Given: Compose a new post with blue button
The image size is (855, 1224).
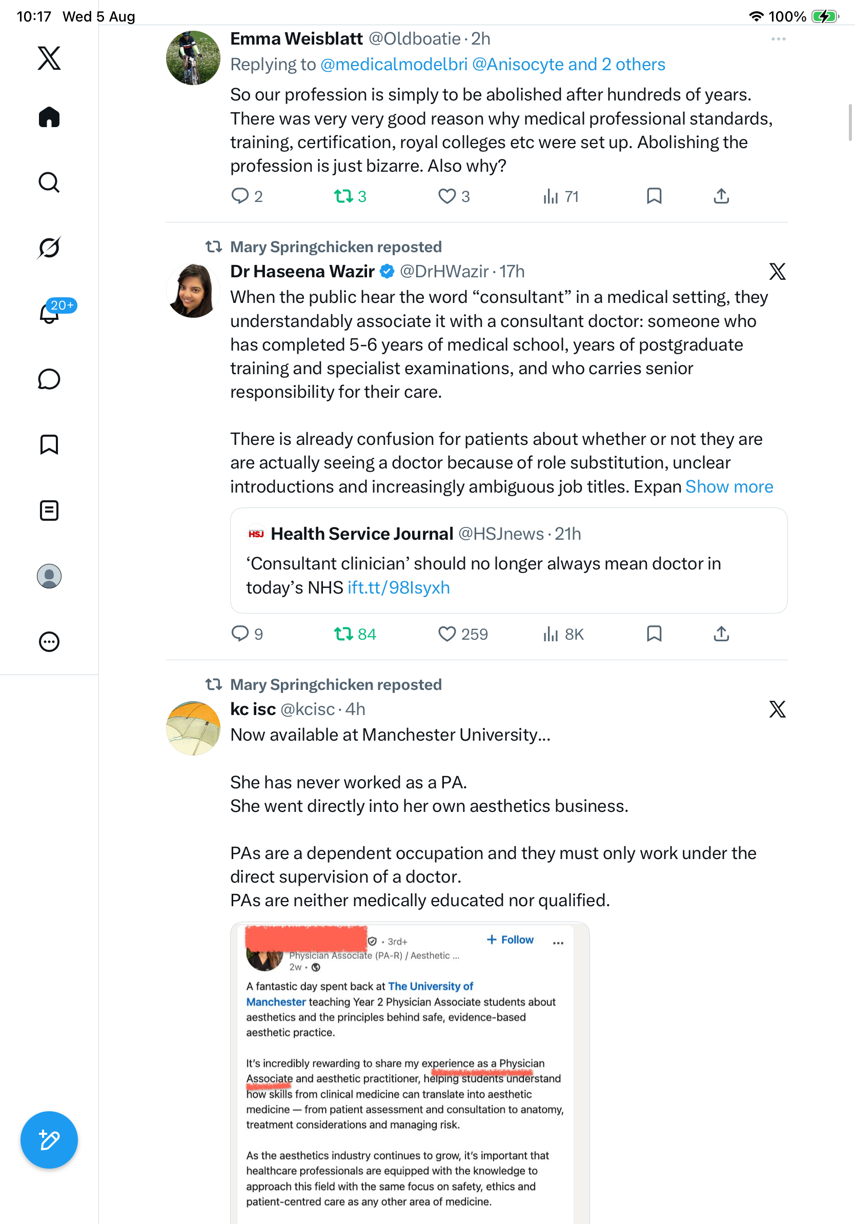Looking at the screenshot, I should (x=49, y=1140).
